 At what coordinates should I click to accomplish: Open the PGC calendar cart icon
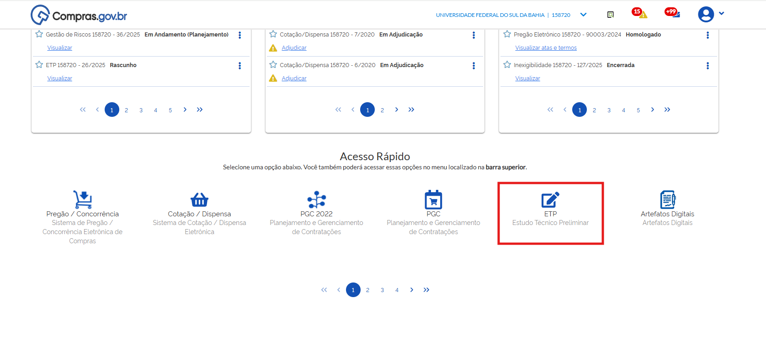coord(433,199)
